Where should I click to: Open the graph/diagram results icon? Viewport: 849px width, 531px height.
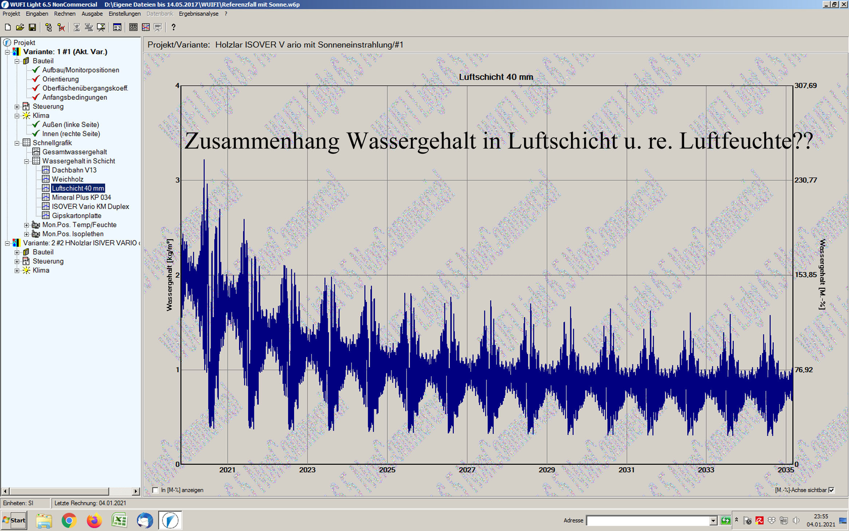click(x=146, y=27)
